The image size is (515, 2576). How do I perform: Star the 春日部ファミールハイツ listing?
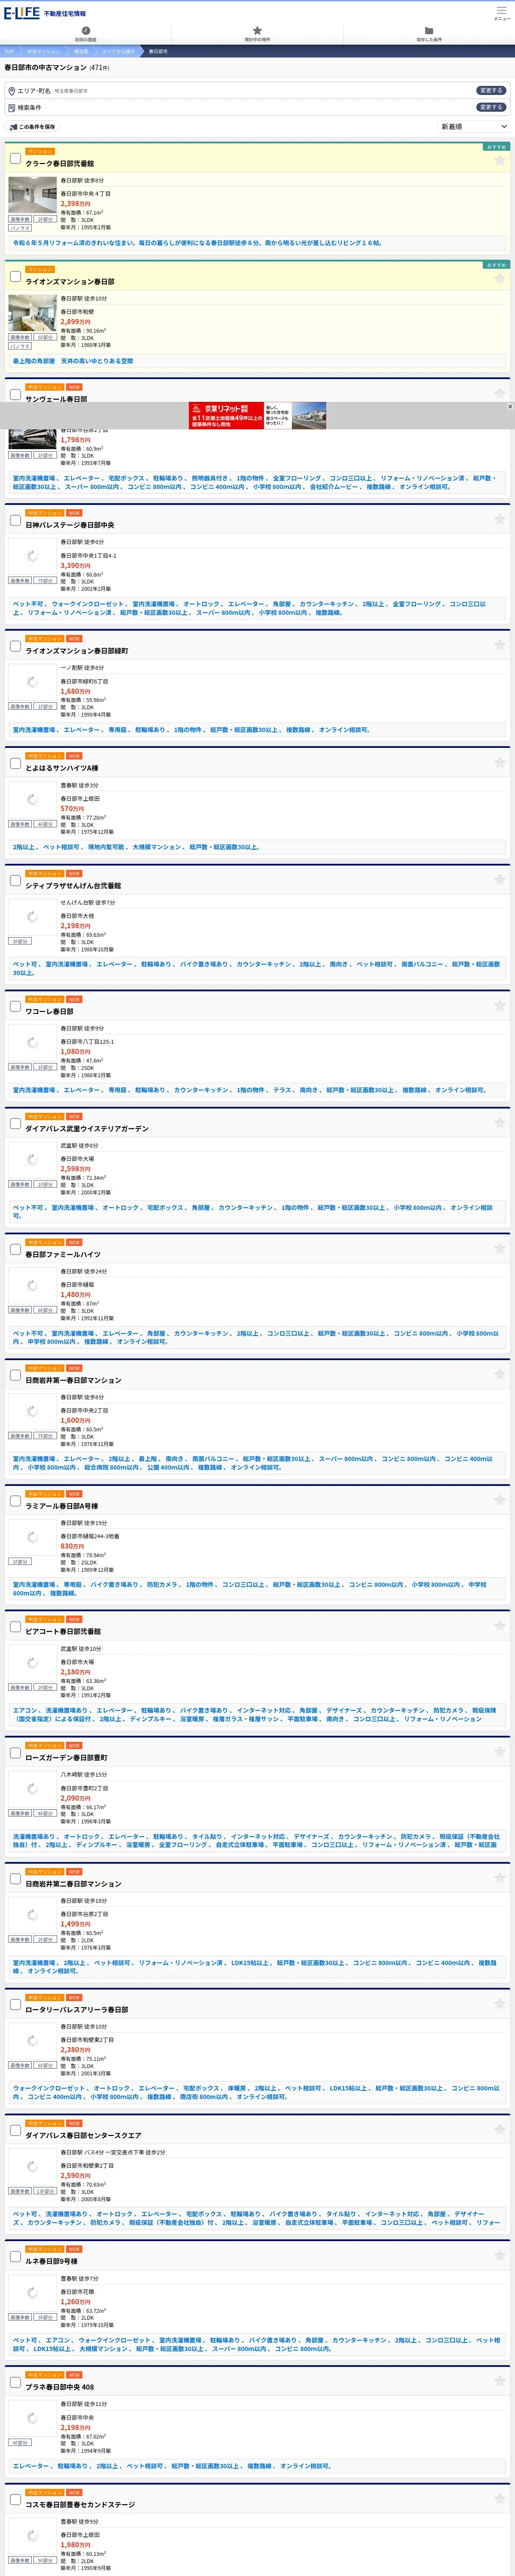click(x=499, y=1249)
